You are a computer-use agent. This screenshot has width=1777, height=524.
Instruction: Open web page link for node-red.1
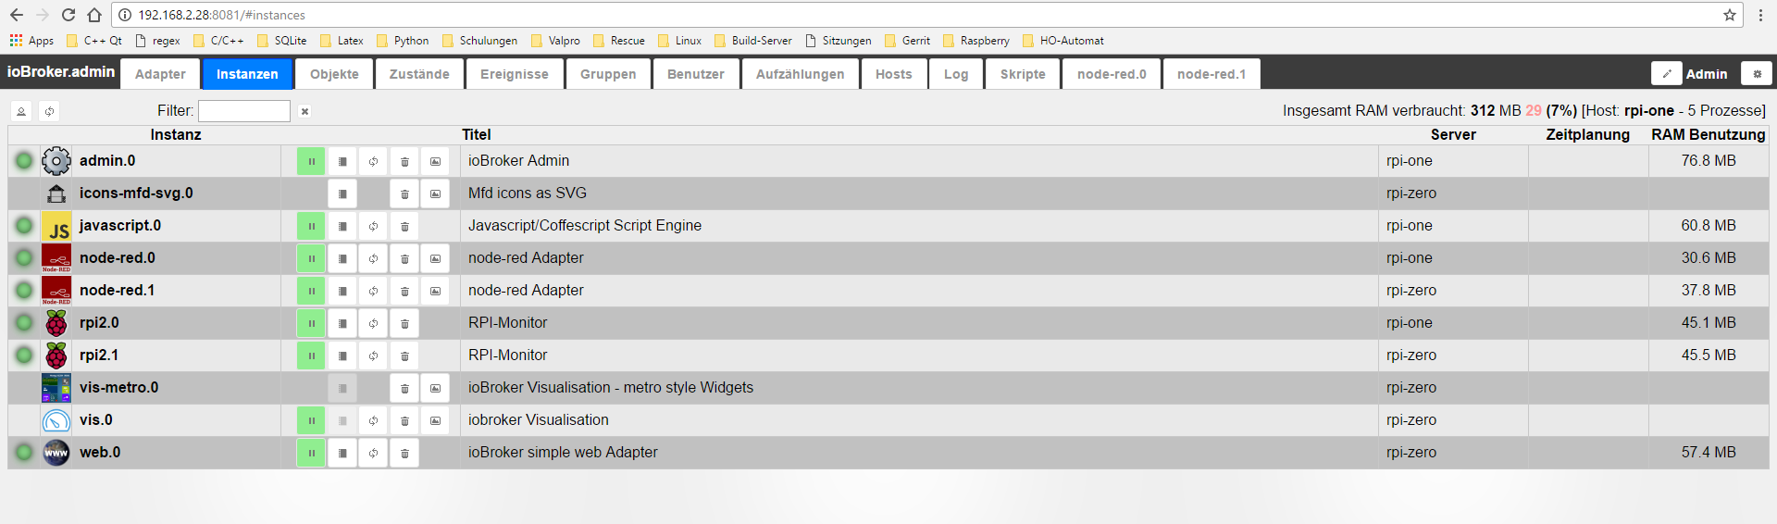click(x=435, y=291)
